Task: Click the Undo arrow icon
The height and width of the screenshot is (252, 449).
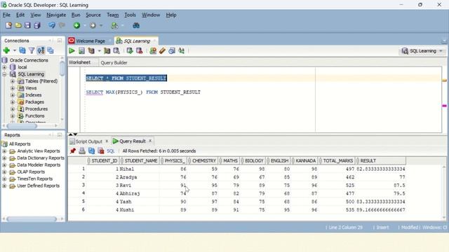Action: [x=52, y=25]
